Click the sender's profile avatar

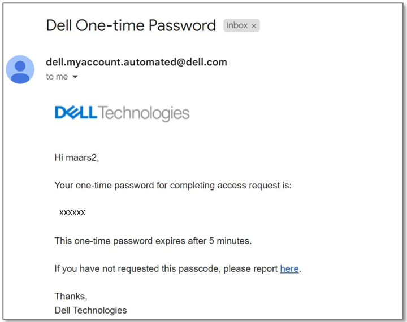click(x=20, y=69)
